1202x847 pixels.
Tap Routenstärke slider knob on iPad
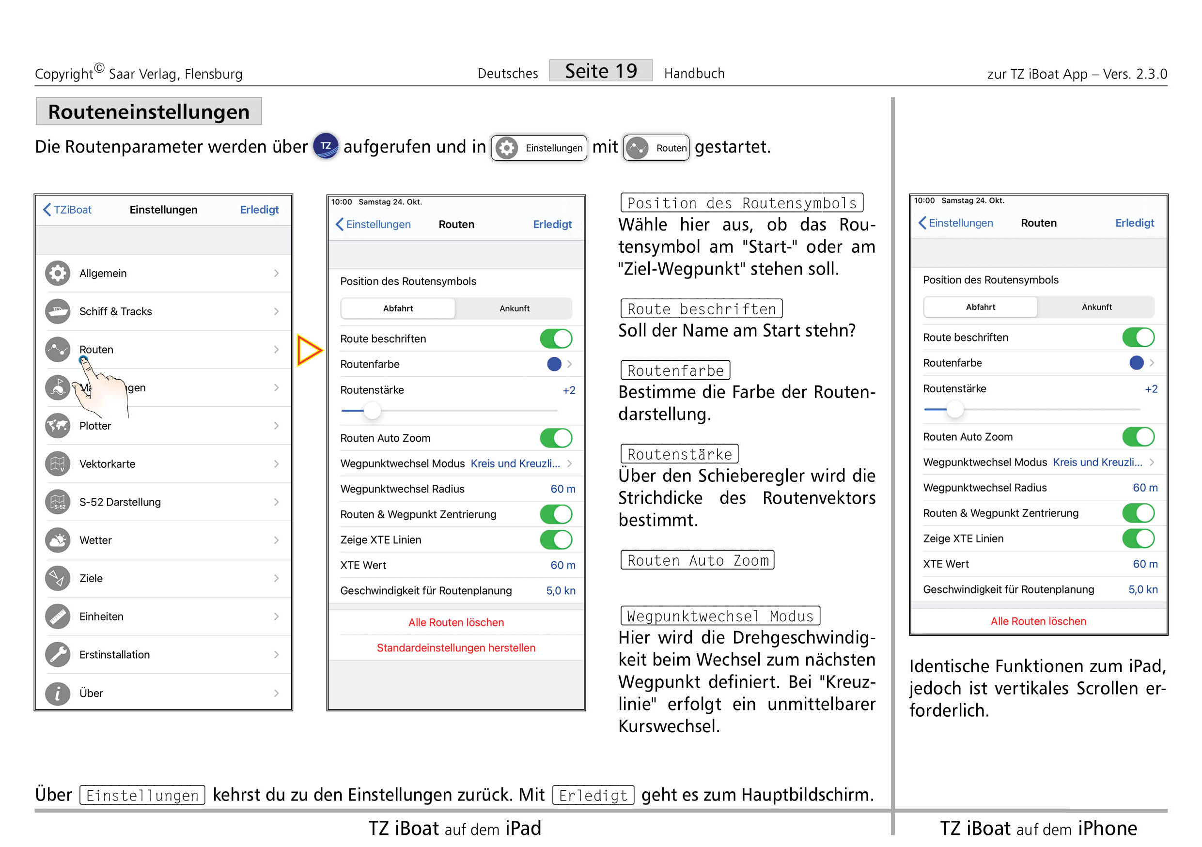372,411
